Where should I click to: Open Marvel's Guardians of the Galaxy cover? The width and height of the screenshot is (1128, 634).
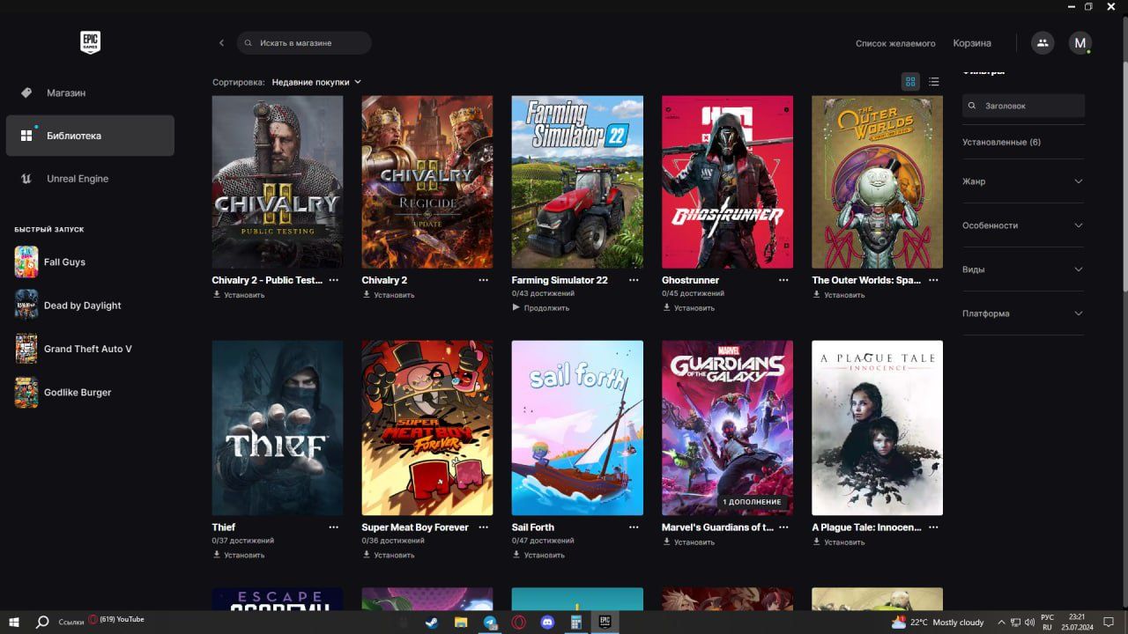coord(727,428)
